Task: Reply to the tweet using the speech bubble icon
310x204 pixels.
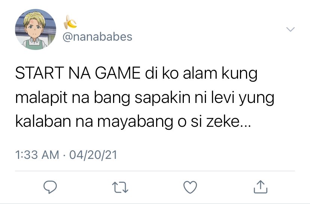Action: coord(50,187)
